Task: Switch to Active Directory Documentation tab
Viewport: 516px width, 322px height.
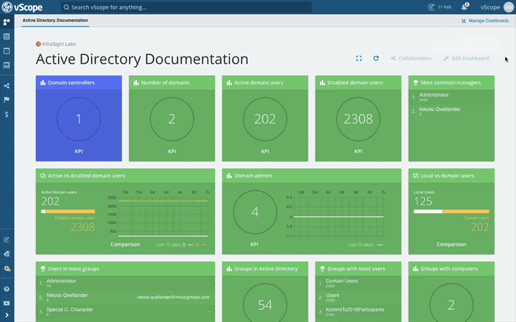Action: [x=55, y=20]
